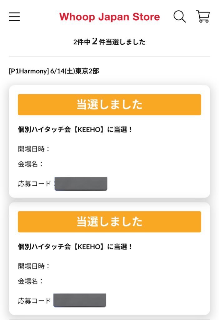
Task: Open the hamburger navigation menu
Action: 14,17
